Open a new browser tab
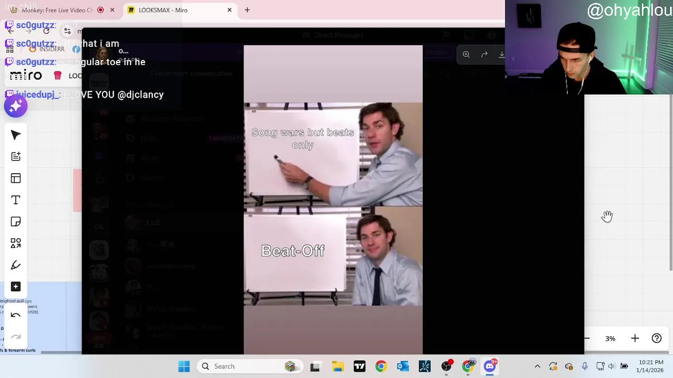The image size is (673, 378). (247, 10)
